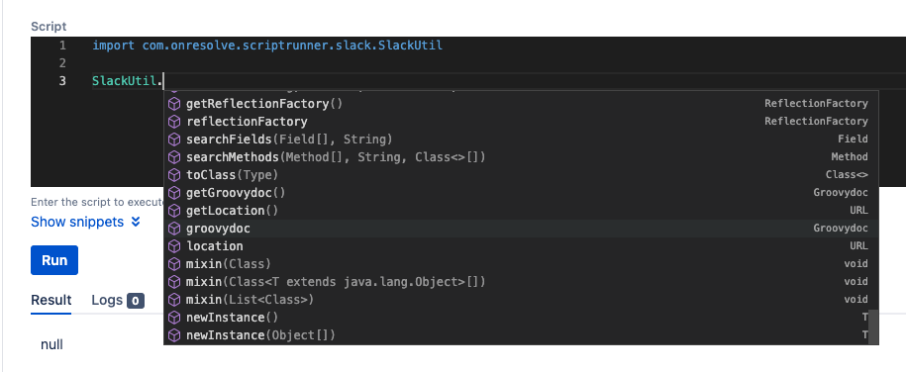Click the cube icon beside searchMethods
Image resolution: width=906 pixels, height=372 pixels.
[174, 157]
